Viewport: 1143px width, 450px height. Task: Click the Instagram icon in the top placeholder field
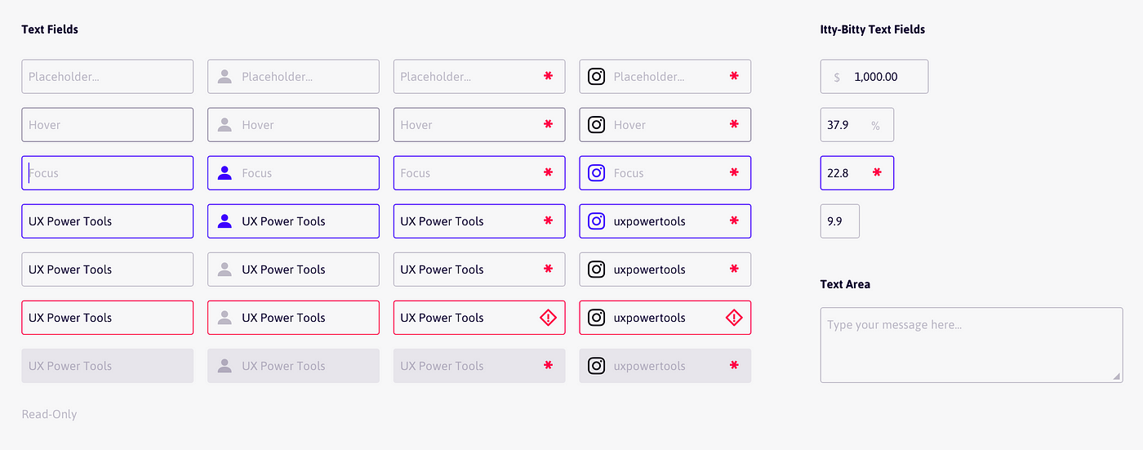(x=597, y=77)
